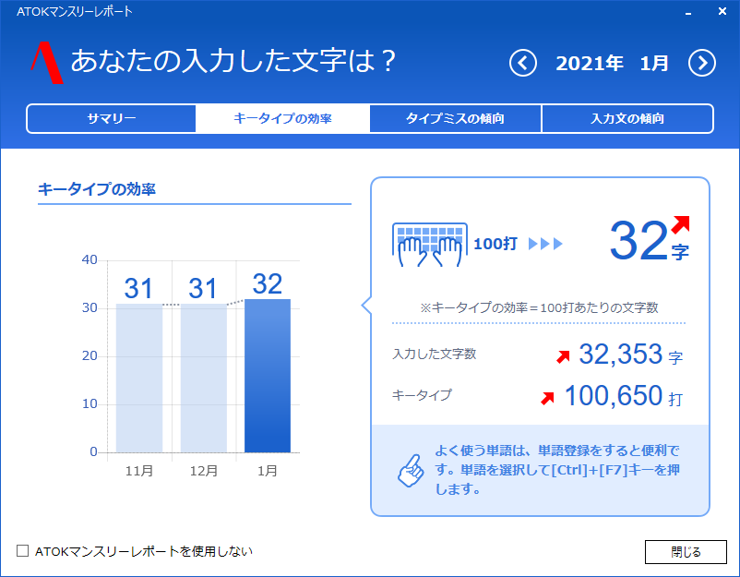The width and height of the screenshot is (740, 577).
Task: Click the 12月 bar in chart
Action: click(x=203, y=378)
